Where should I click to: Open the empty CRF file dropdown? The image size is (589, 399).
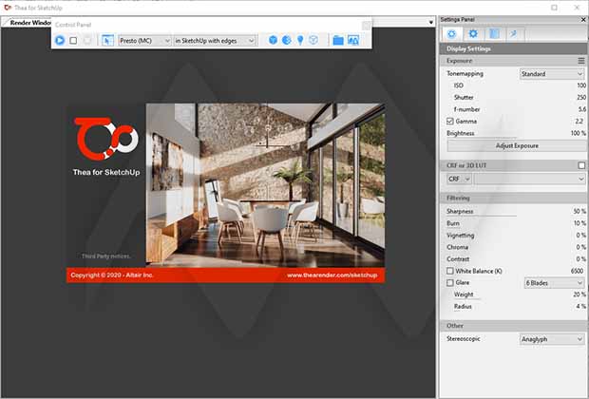(x=529, y=179)
